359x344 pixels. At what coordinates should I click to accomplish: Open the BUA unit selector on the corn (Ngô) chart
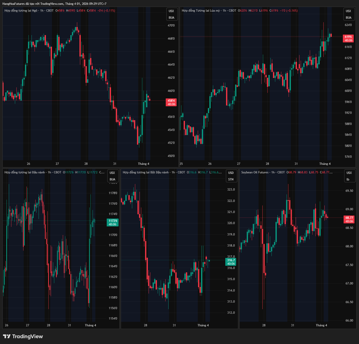172,18
